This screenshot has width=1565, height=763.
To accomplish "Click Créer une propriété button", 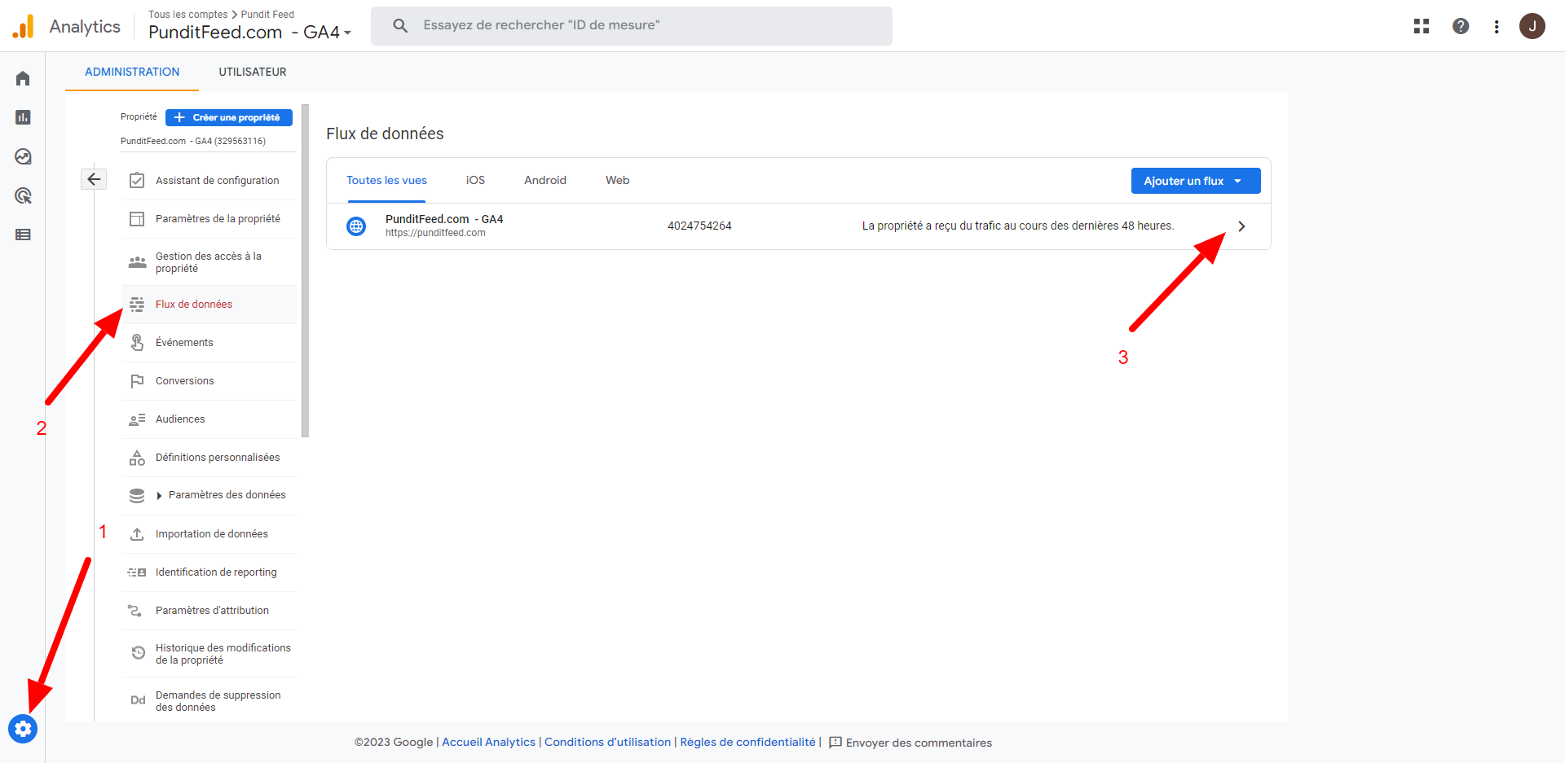I will [x=228, y=117].
